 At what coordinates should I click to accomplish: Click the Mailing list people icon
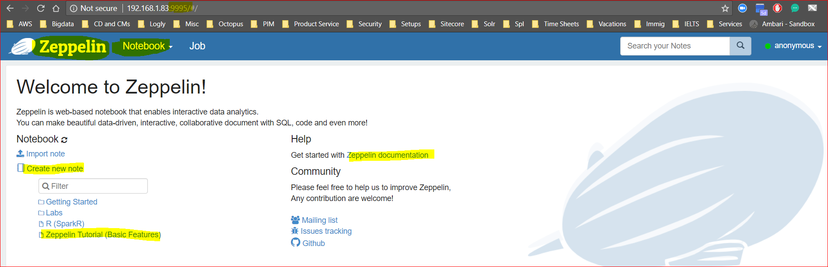point(295,220)
